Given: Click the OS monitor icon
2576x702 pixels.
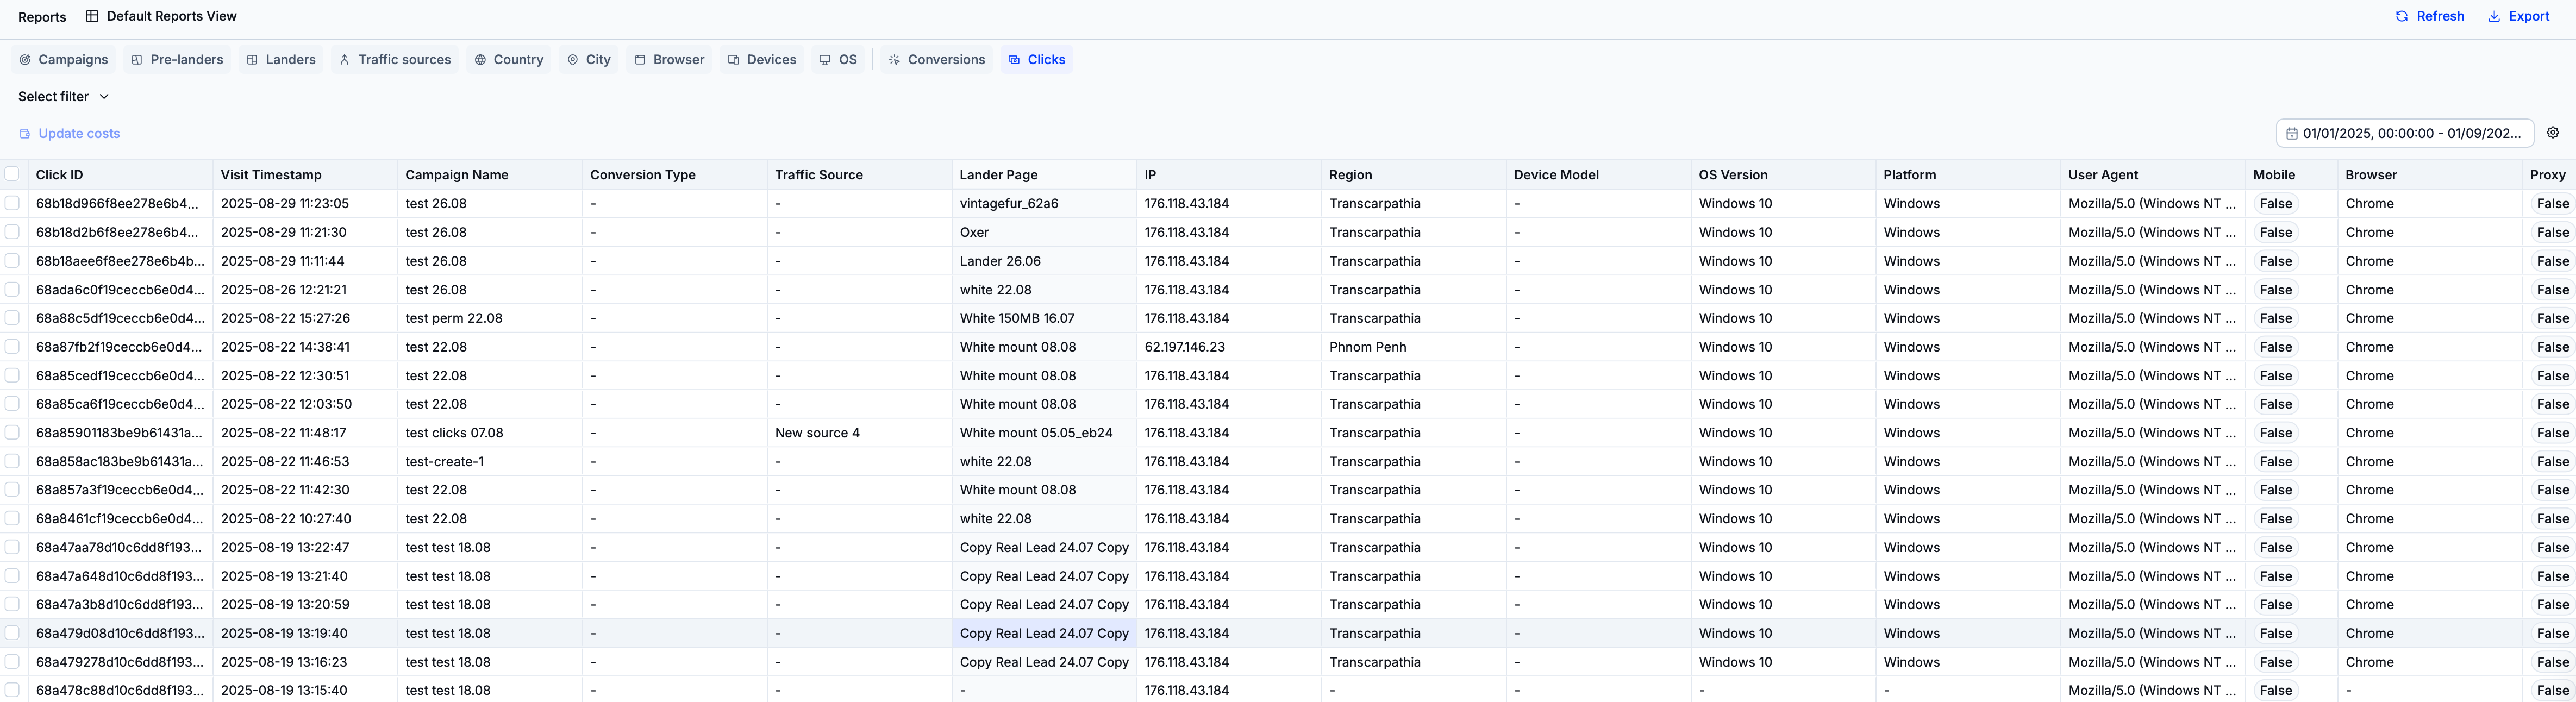Looking at the screenshot, I should coord(825,60).
